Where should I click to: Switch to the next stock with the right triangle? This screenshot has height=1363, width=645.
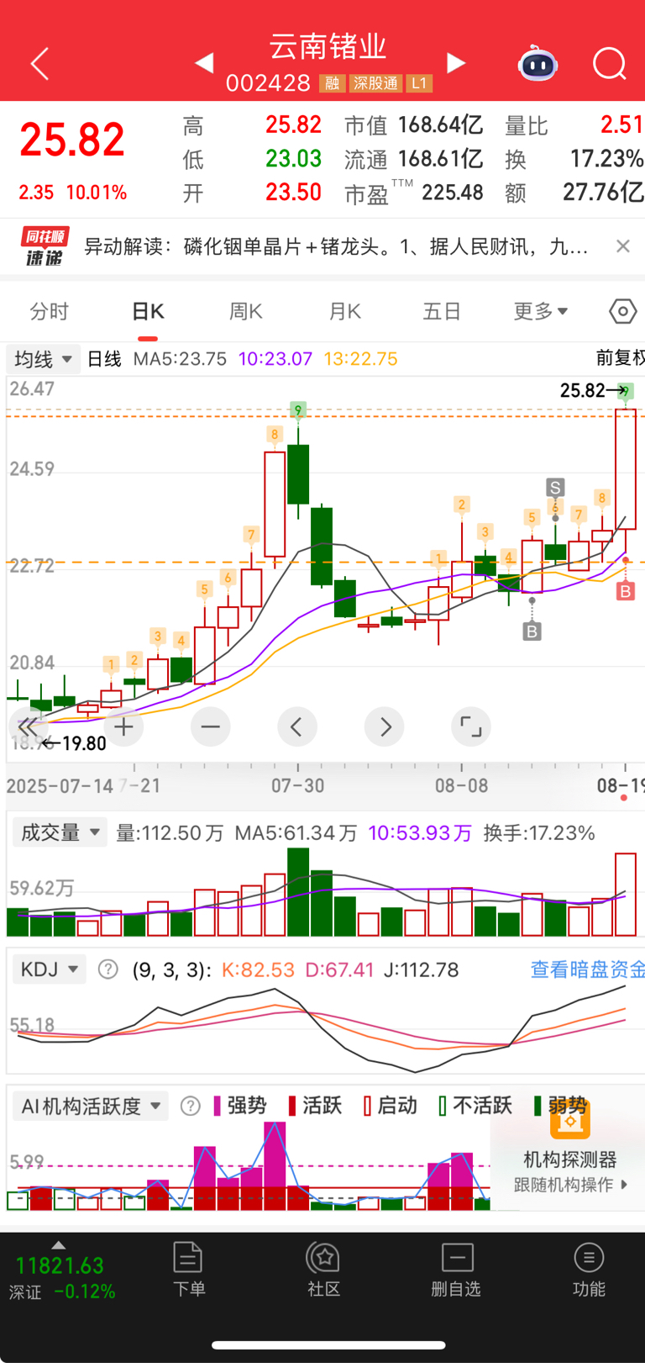point(455,63)
